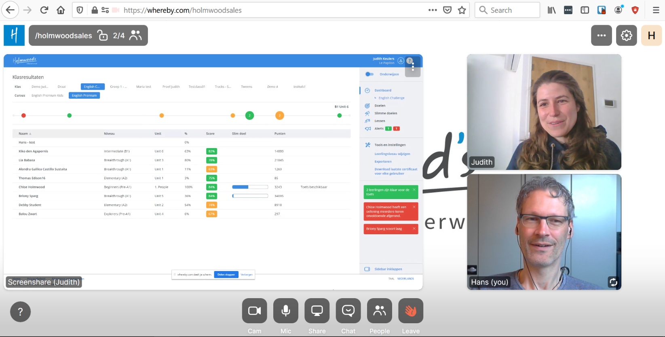Flip the camera on Hans video tile
Screen dimensions: 665x337
[613, 282]
